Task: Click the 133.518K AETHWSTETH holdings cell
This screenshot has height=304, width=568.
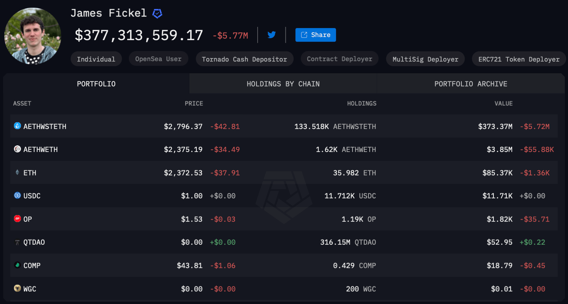Action: [335, 126]
